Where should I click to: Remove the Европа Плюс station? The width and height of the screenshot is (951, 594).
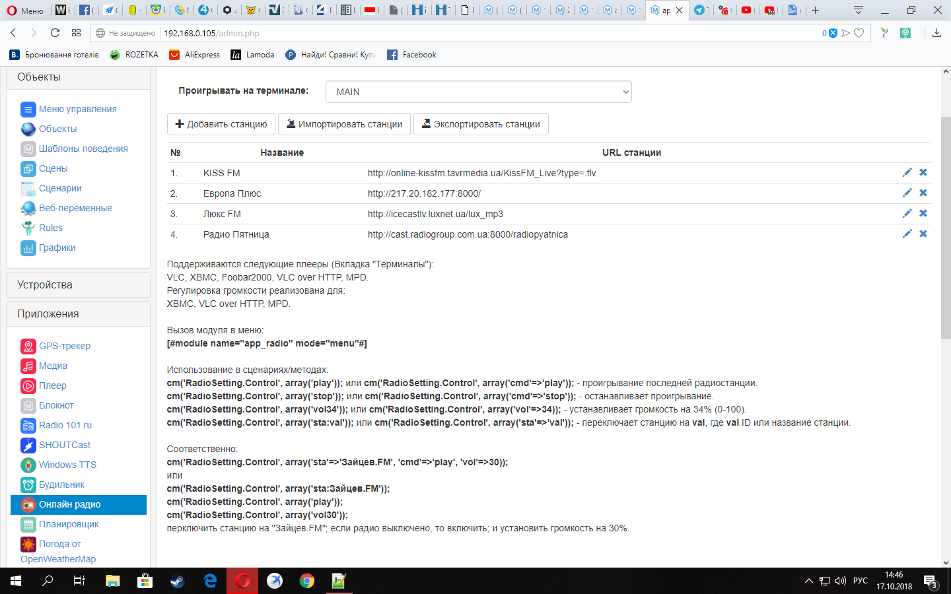[x=923, y=193]
